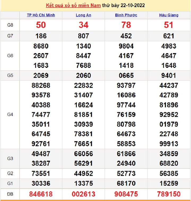Screen dimensions: 191x201
Task: Select Bình Phước special prize 908475
Action: (126, 194)
